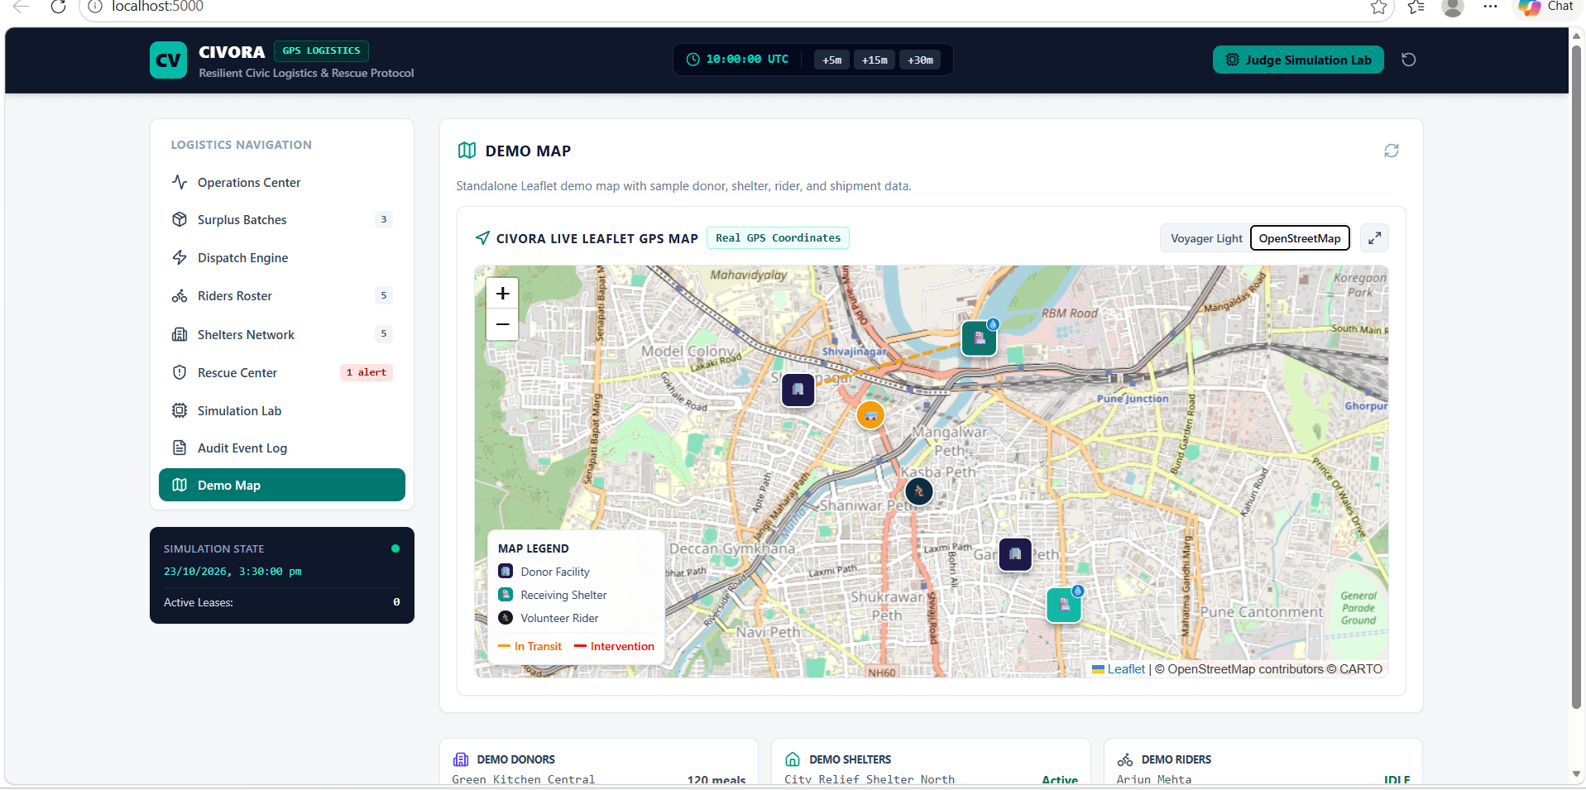Image resolution: width=1586 pixels, height=790 pixels.
Task: Click the refresh icon in Demo Map header
Action: (x=1392, y=151)
